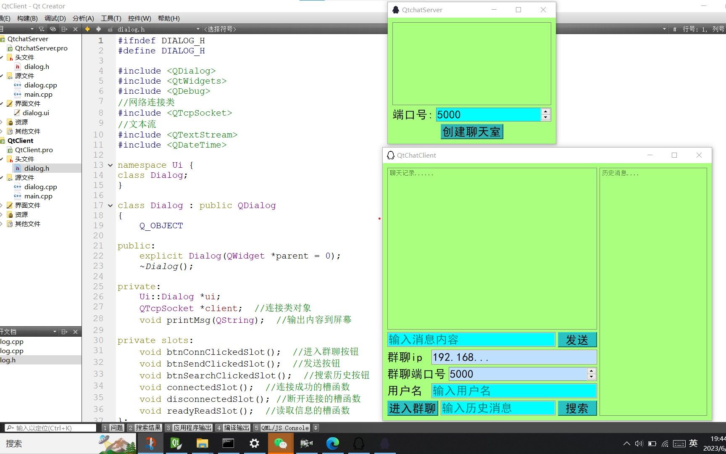Show hidden tray icons chevron

pyautogui.click(x=626, y=443)
